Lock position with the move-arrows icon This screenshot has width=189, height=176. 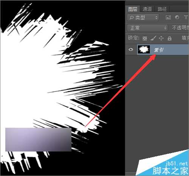(161, 38)
